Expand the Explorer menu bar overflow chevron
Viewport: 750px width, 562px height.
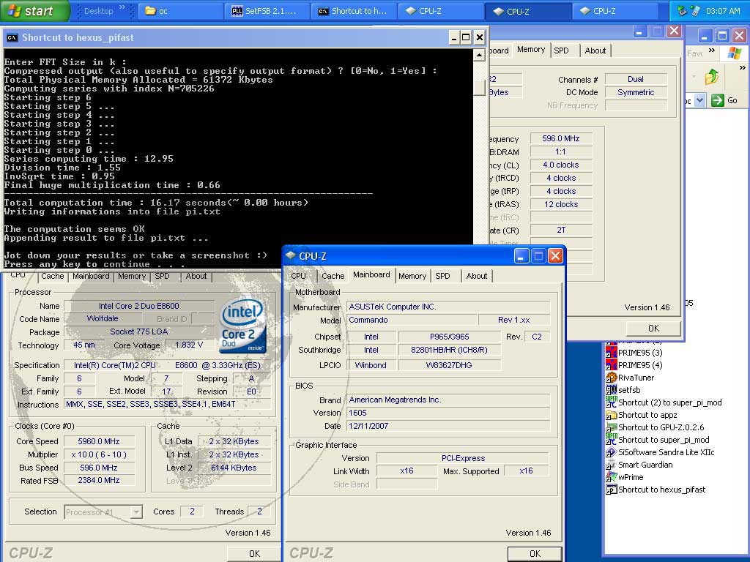pyautogui.click(x=712, y=50)
